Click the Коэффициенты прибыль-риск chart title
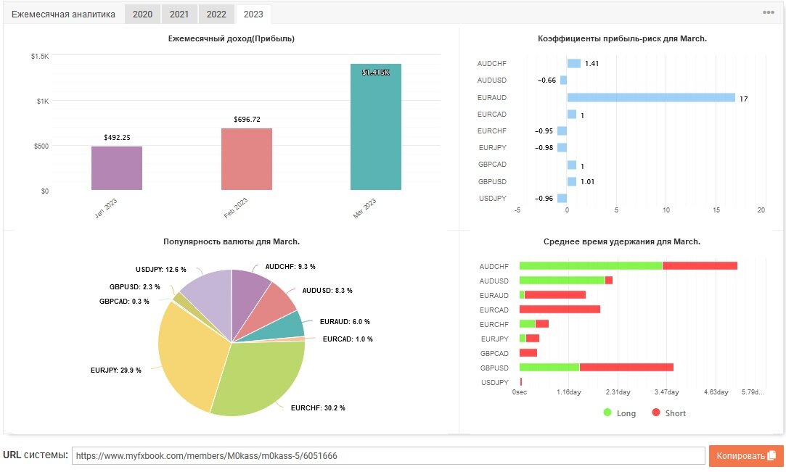 tap(622, 38)
